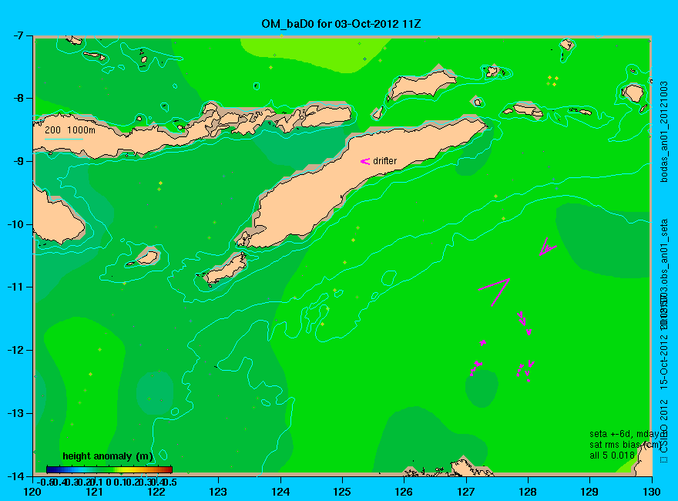678x501 pixels.
Task: Click the latitude tick label -9
Action: pyautogui.click(x=17, y=161)
